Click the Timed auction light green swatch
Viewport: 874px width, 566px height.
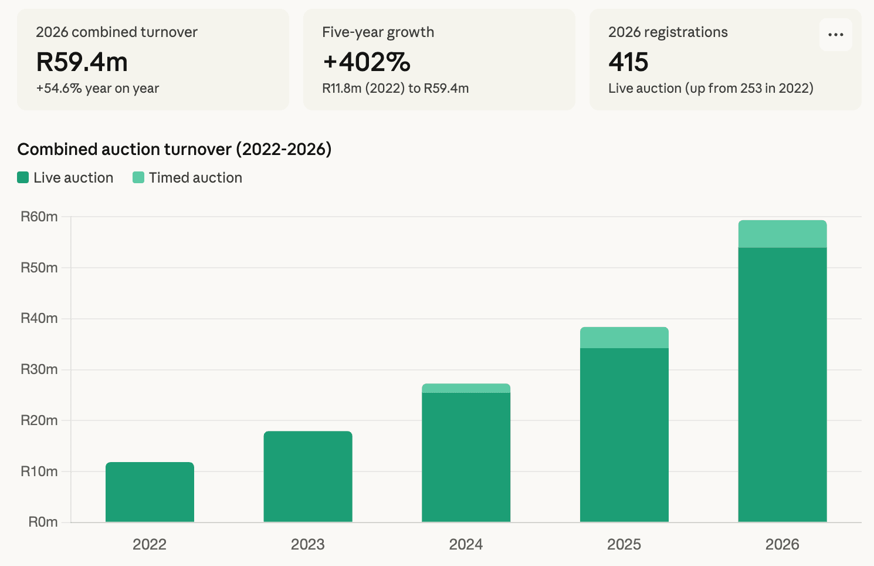click(138, 177)
